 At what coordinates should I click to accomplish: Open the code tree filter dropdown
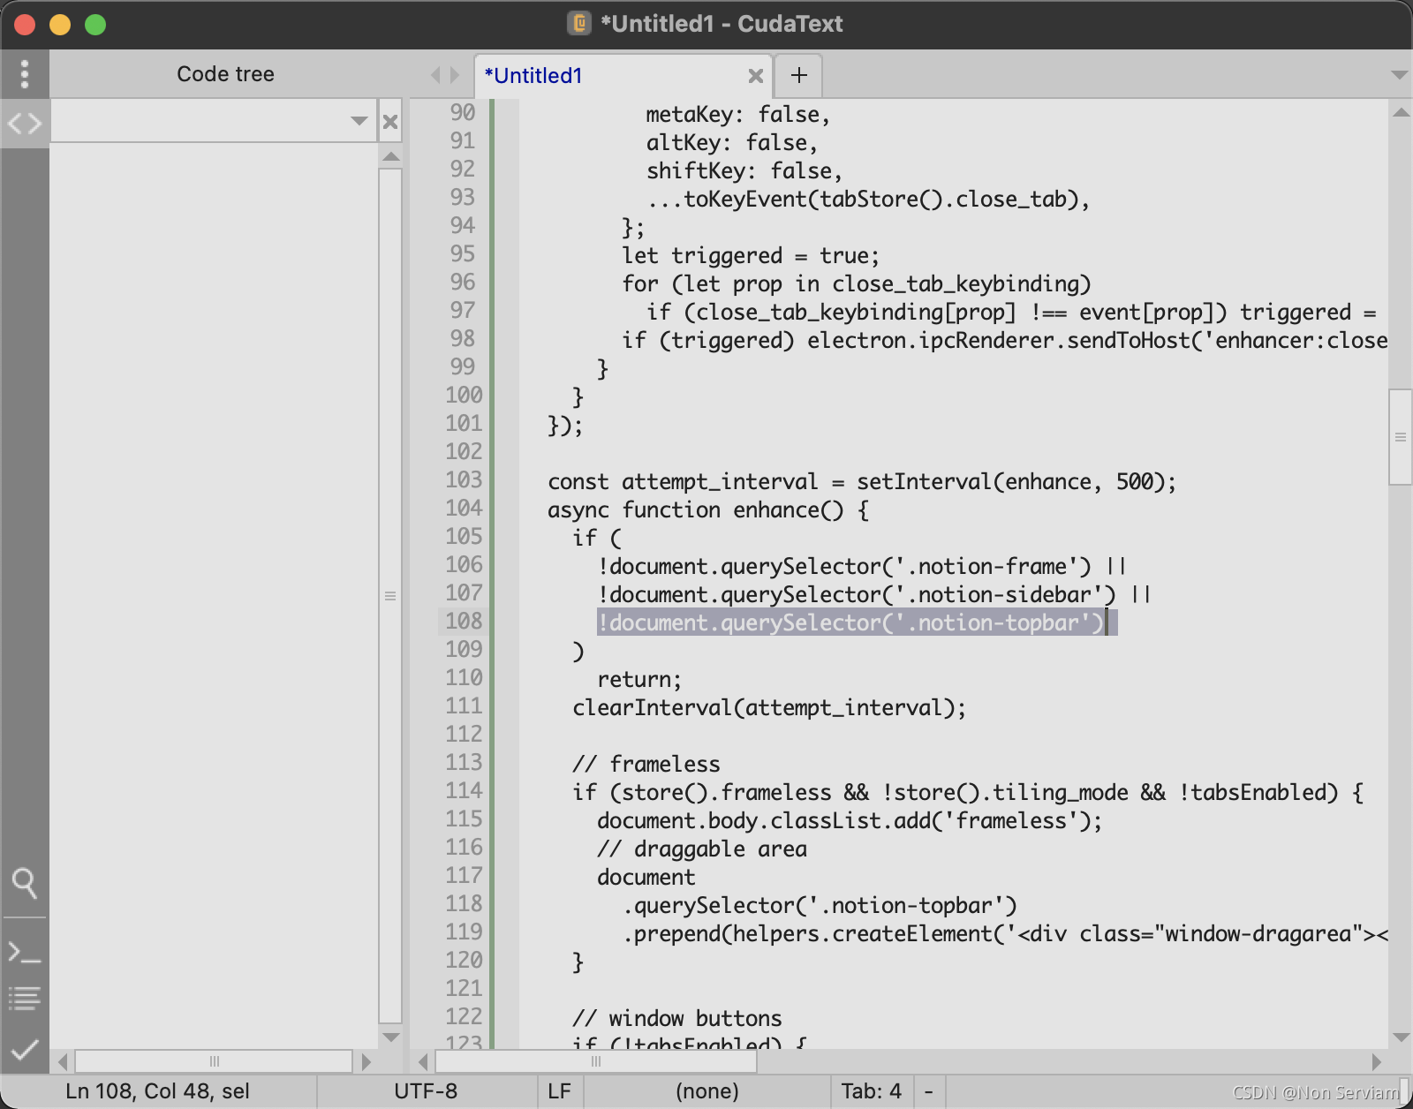[x=359, y=121]
